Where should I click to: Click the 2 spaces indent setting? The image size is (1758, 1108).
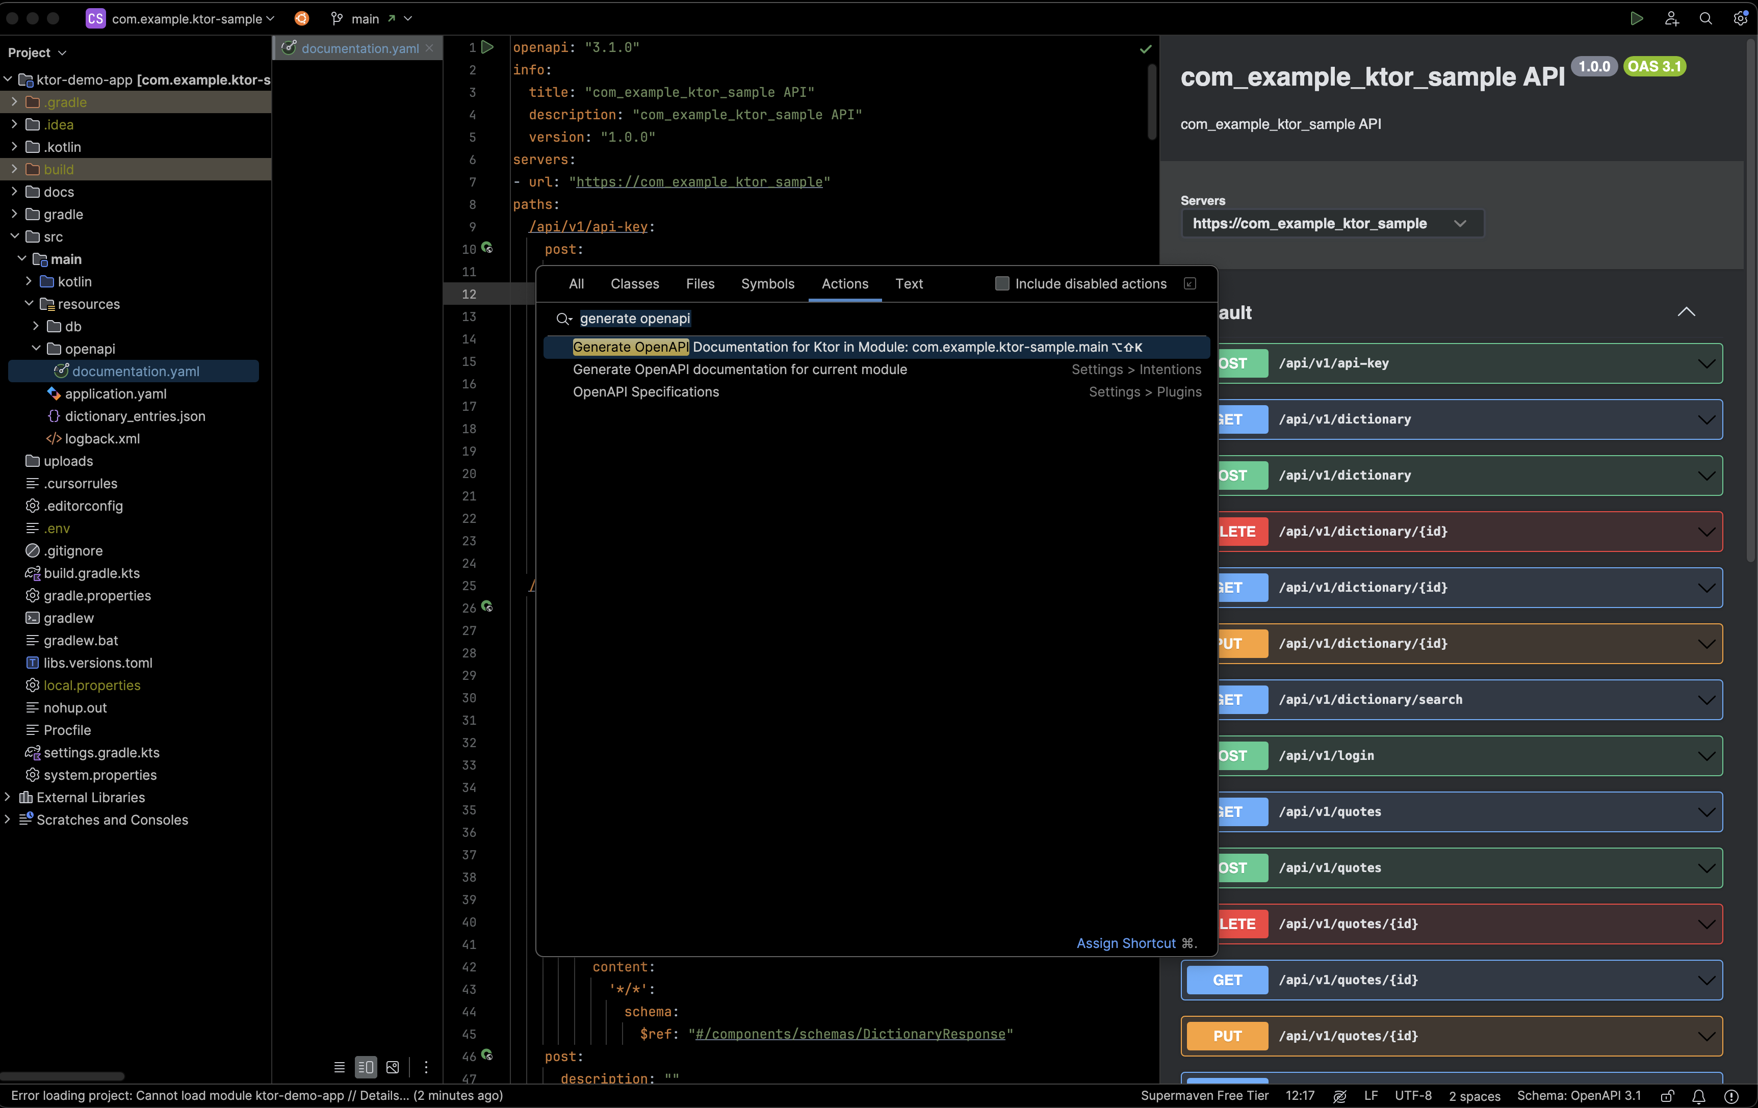tap(1474, 1096)
